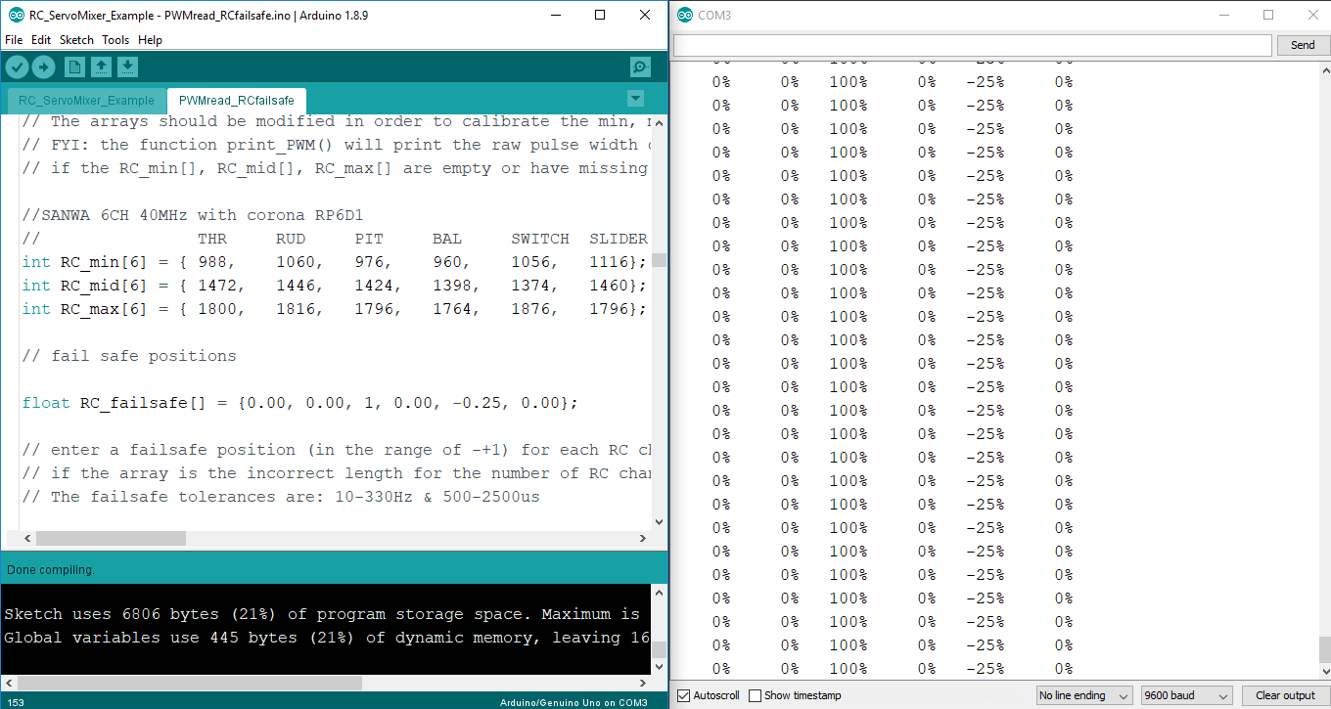Image resolution: width=1331 pixels, height=709 pixels.
Task: Click the Verify sketch checkmark icon
Action: pyautogui.click(x=18, y=66)
